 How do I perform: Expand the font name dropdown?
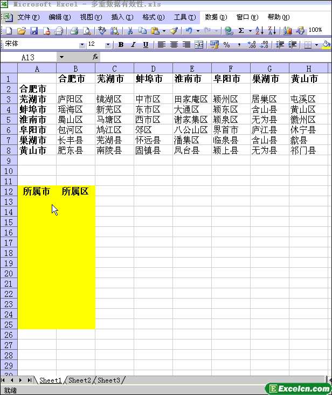pos(82,45)
